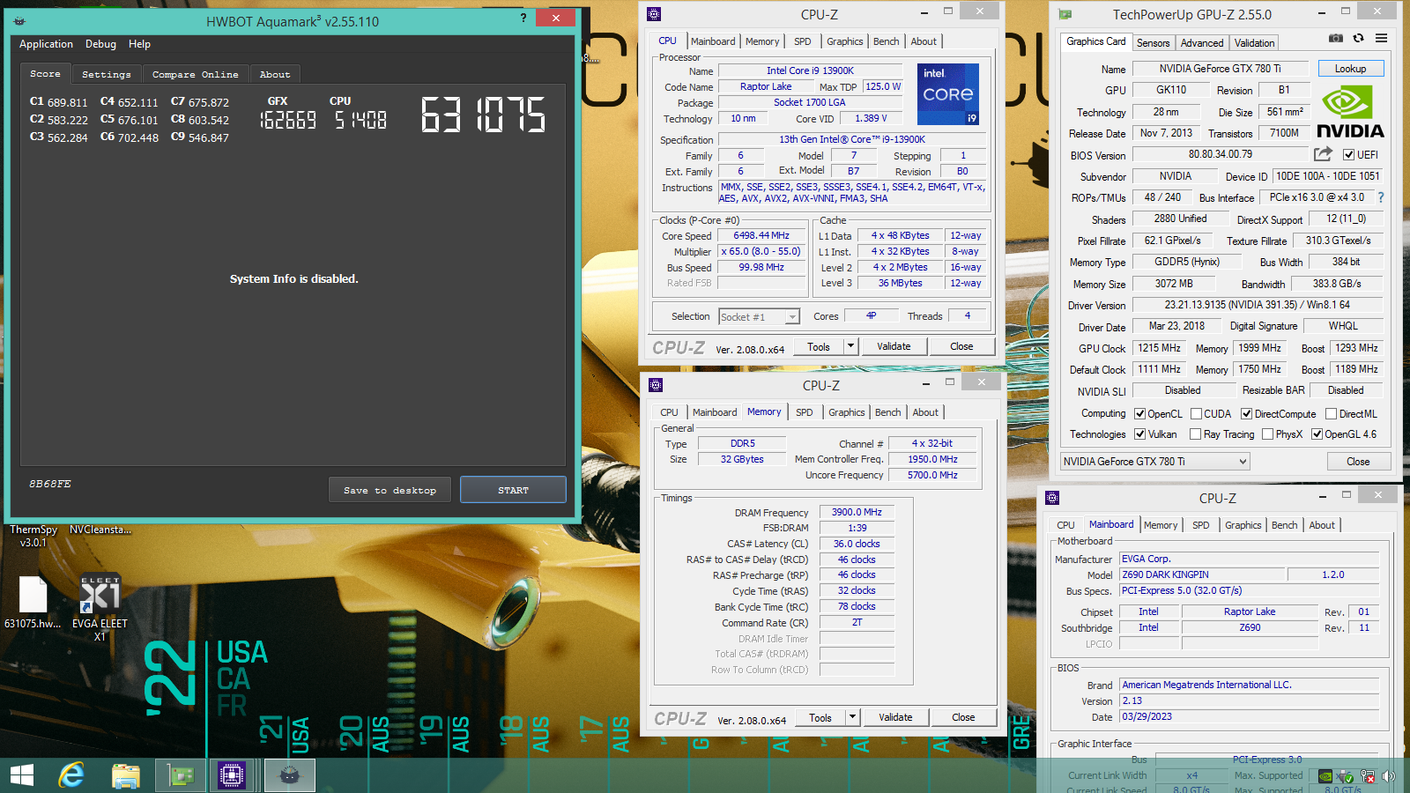Screen dimensions: 1410x793
Task: Toggle the CUDA checkbox
Action: click(x=1196, y=414)
